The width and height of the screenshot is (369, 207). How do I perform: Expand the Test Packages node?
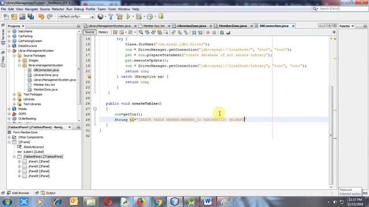click(x=14, y=94)
